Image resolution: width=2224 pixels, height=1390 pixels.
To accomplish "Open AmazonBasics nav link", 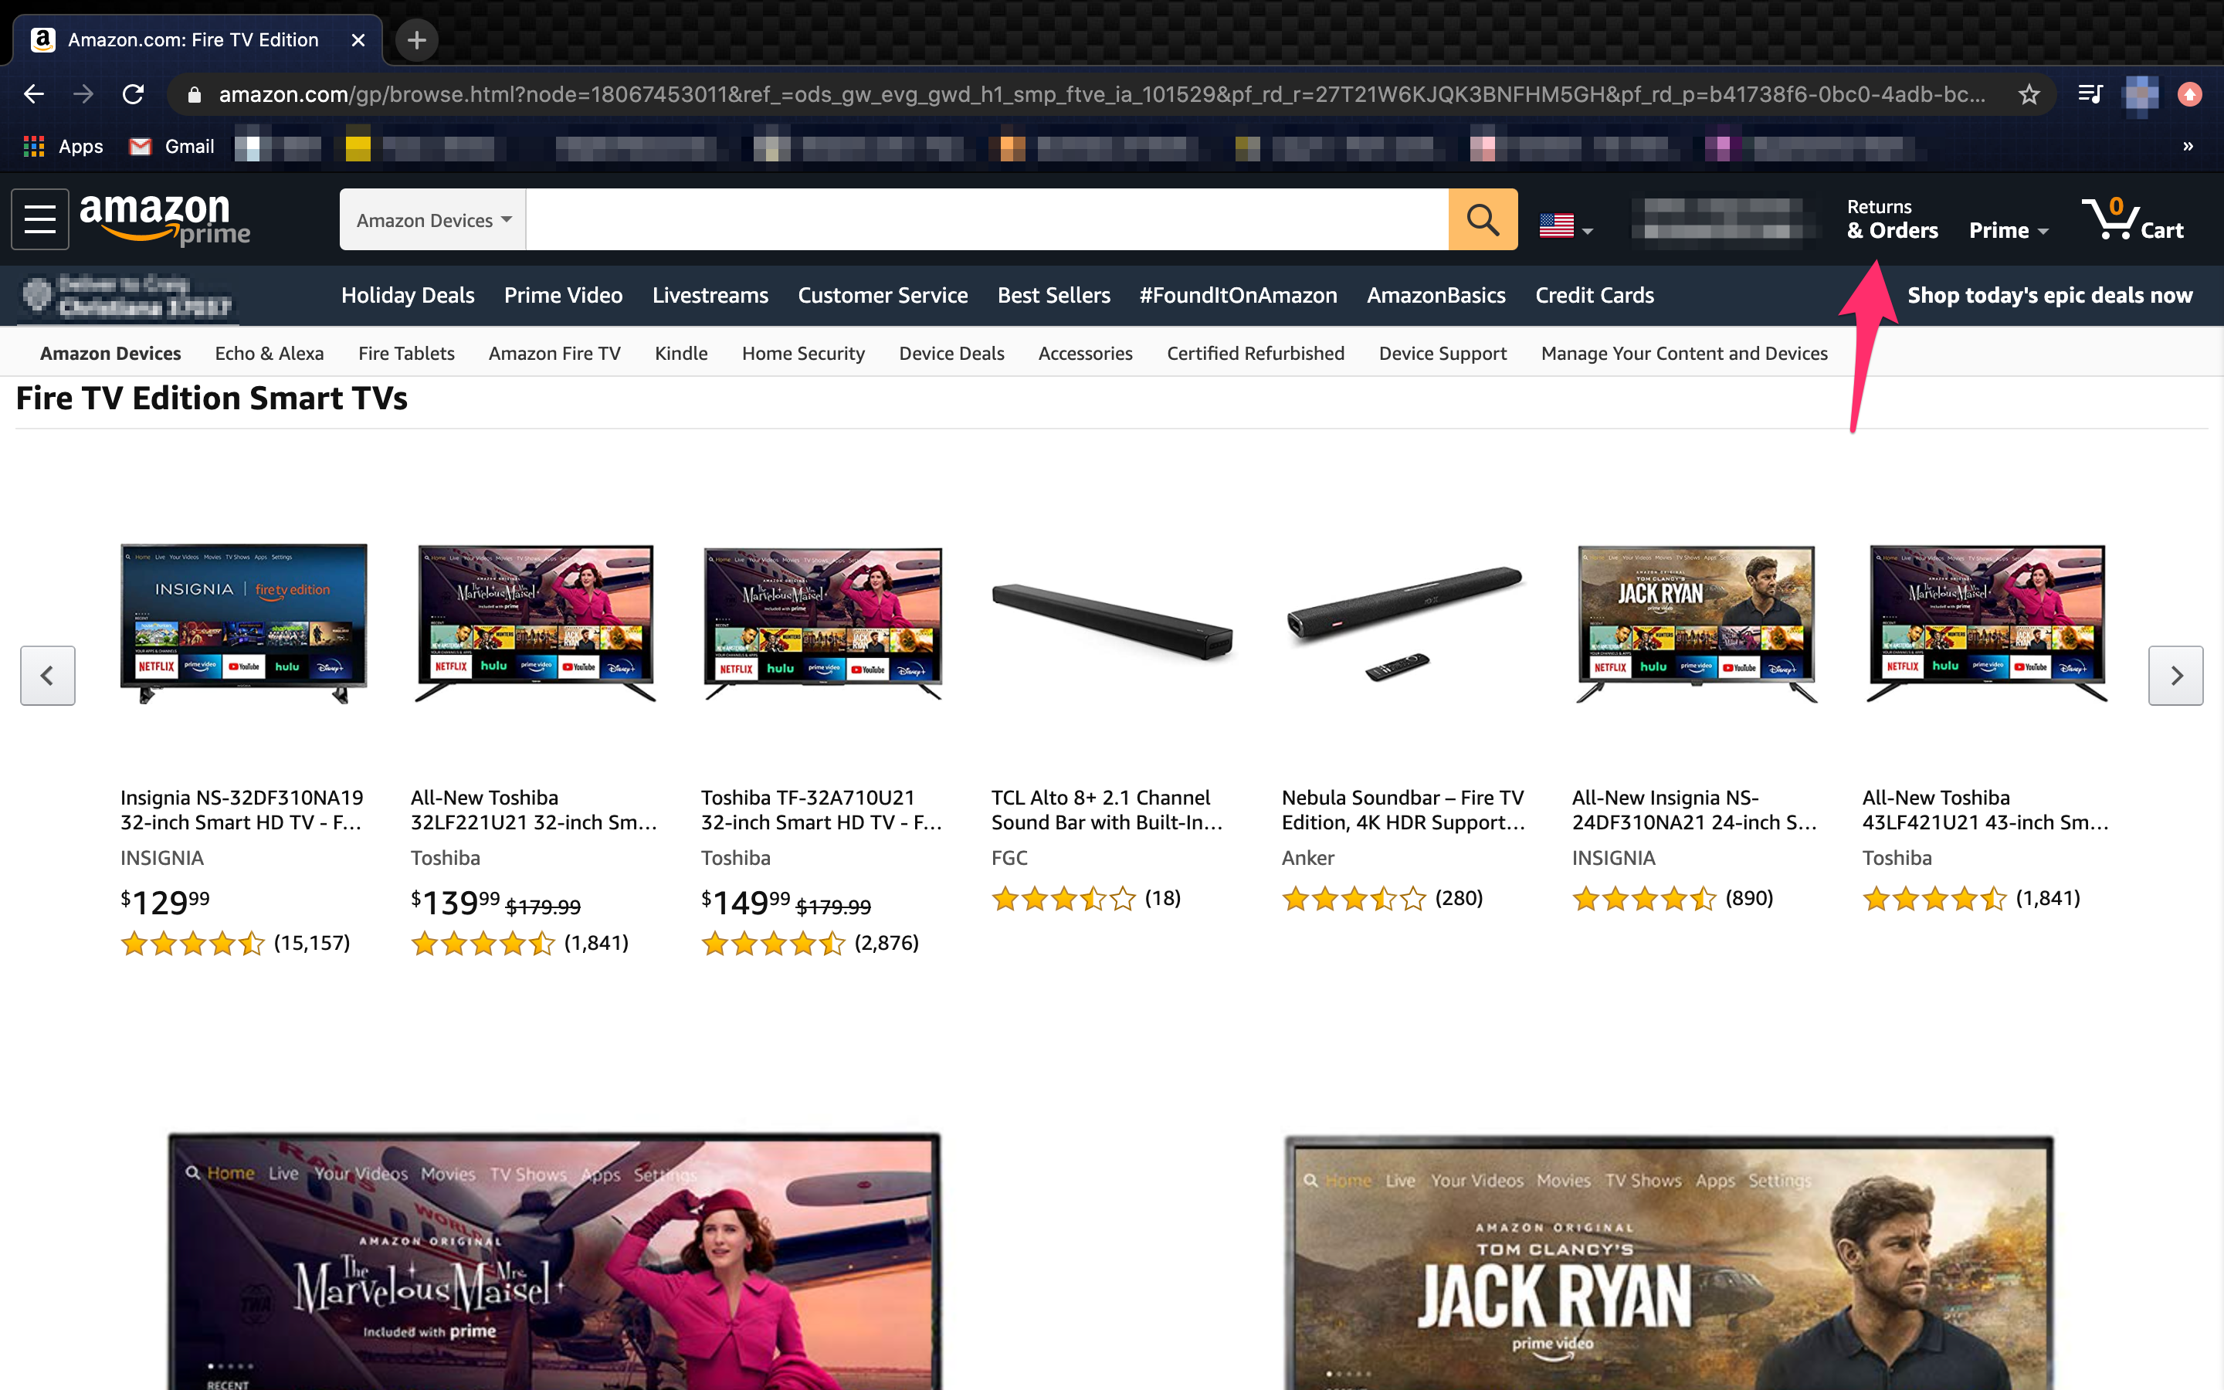I will [x=1436, y=295].
